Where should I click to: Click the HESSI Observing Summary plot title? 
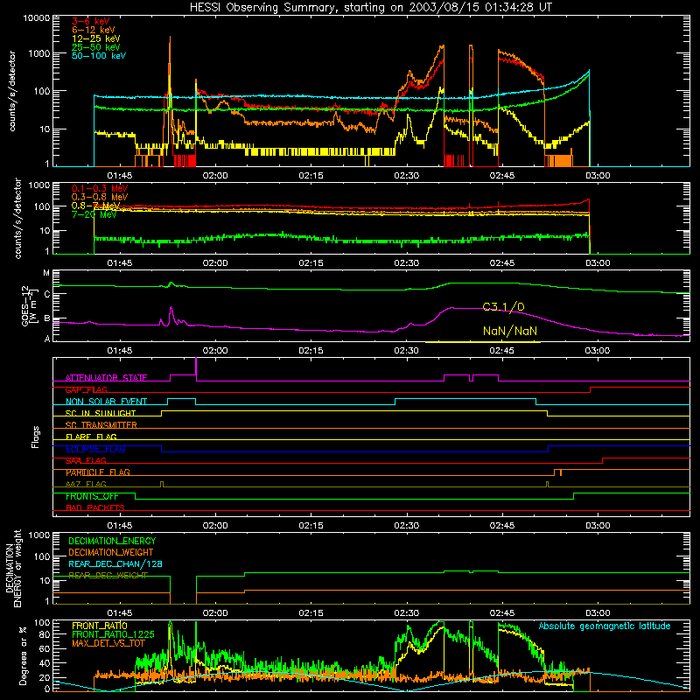[x=371, y=8]
